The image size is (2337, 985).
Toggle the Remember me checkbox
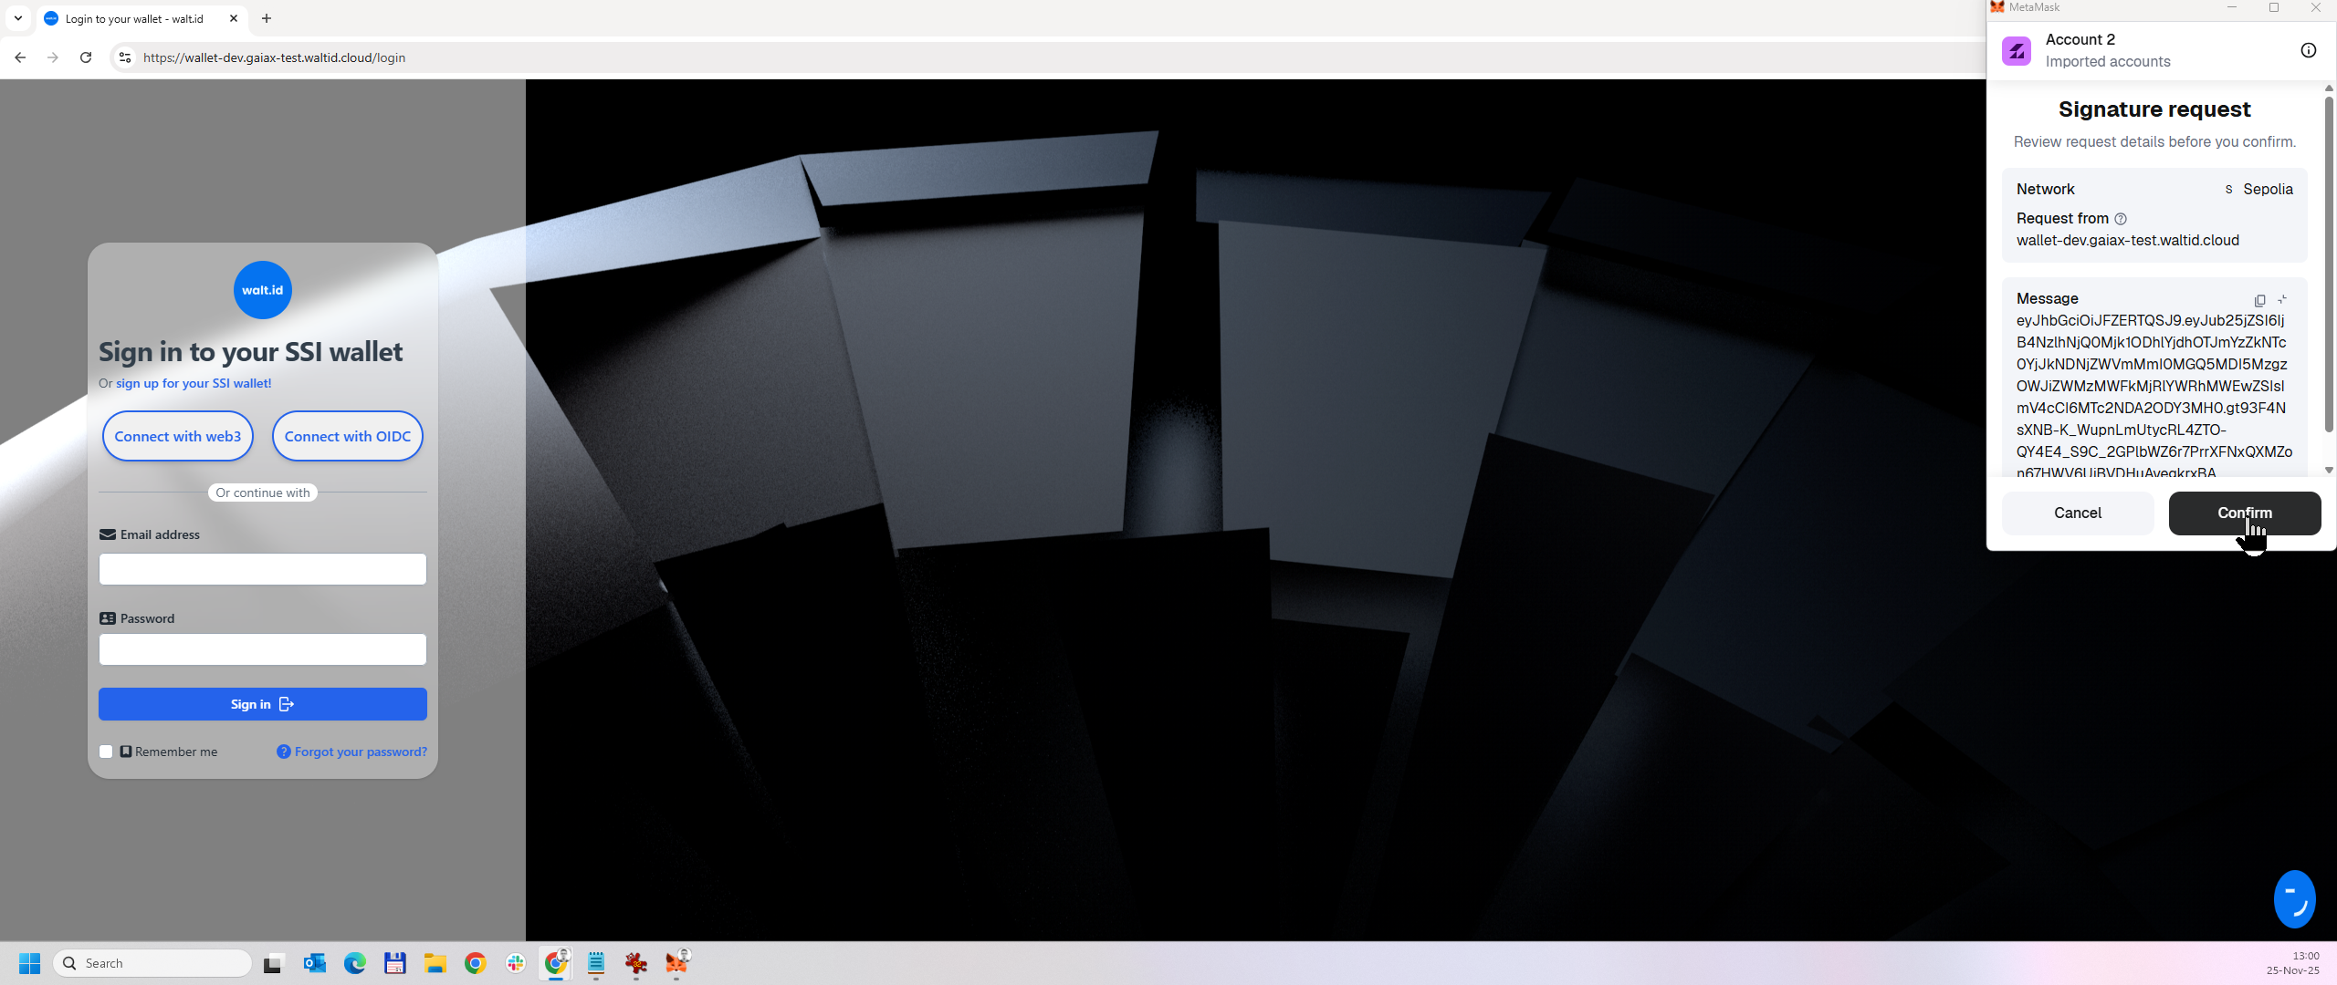point(106,752)
